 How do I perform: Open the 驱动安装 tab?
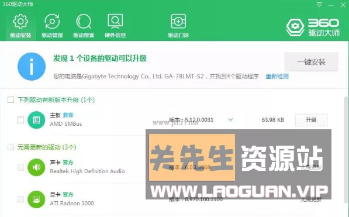tap(20, 26)
